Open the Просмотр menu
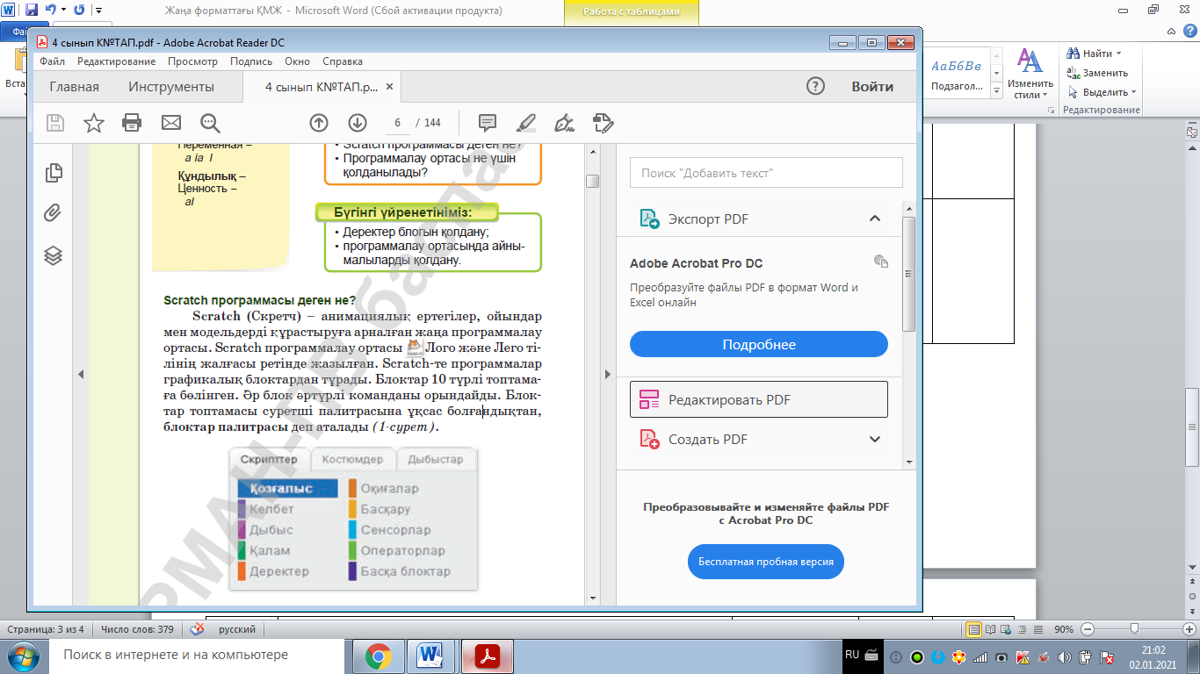 click(x=192, y=61)
